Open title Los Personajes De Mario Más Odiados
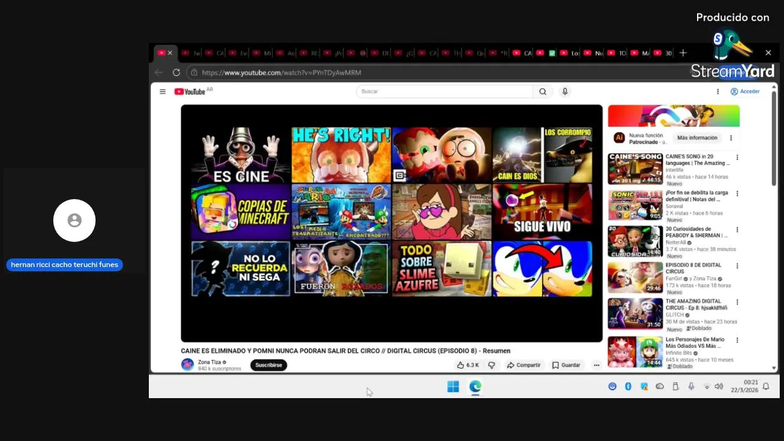This screenshot has height=441, width=784. coord(695,342)
